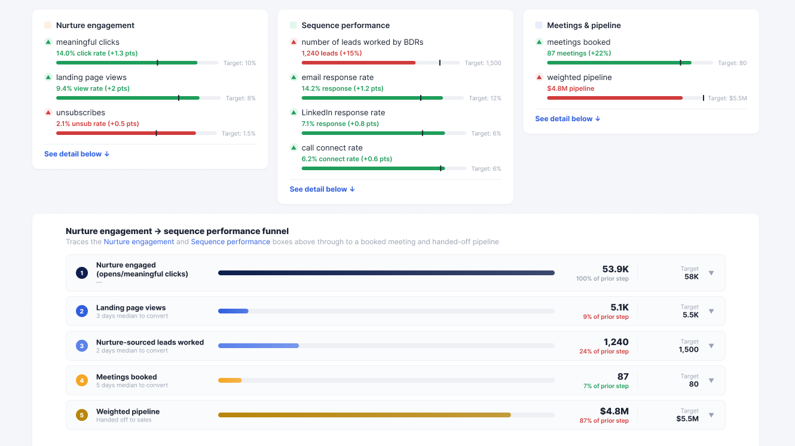This screenshot has width=795, height=446.
Task: Click the step 2 badge for Landing page views
Action: click(x=82, y=311)
